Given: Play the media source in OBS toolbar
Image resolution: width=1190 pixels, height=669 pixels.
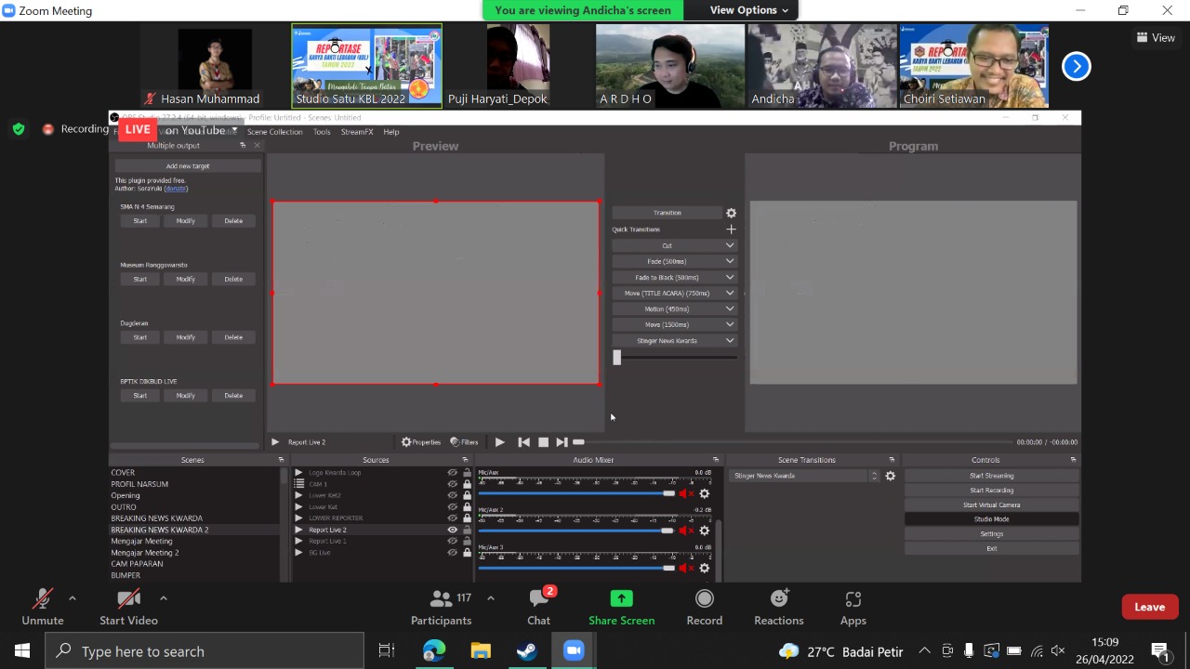Looking at the screenshot, I should [499, 442].
